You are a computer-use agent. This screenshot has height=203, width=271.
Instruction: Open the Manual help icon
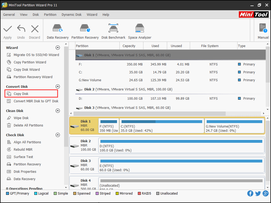tap(263, 32)
